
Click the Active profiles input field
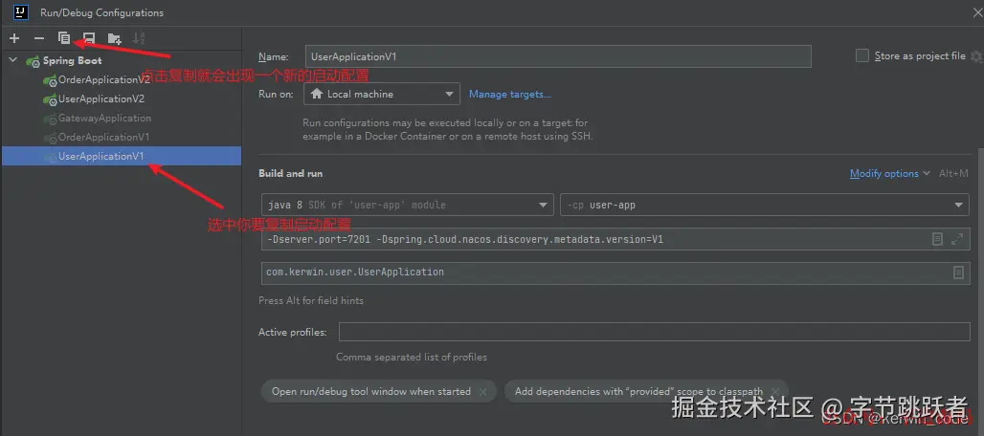tap(655, 332)
